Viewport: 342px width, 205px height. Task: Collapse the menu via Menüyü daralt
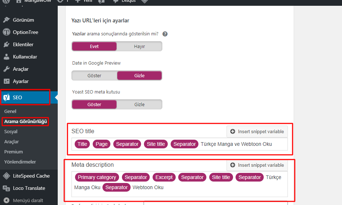point(28,200)
